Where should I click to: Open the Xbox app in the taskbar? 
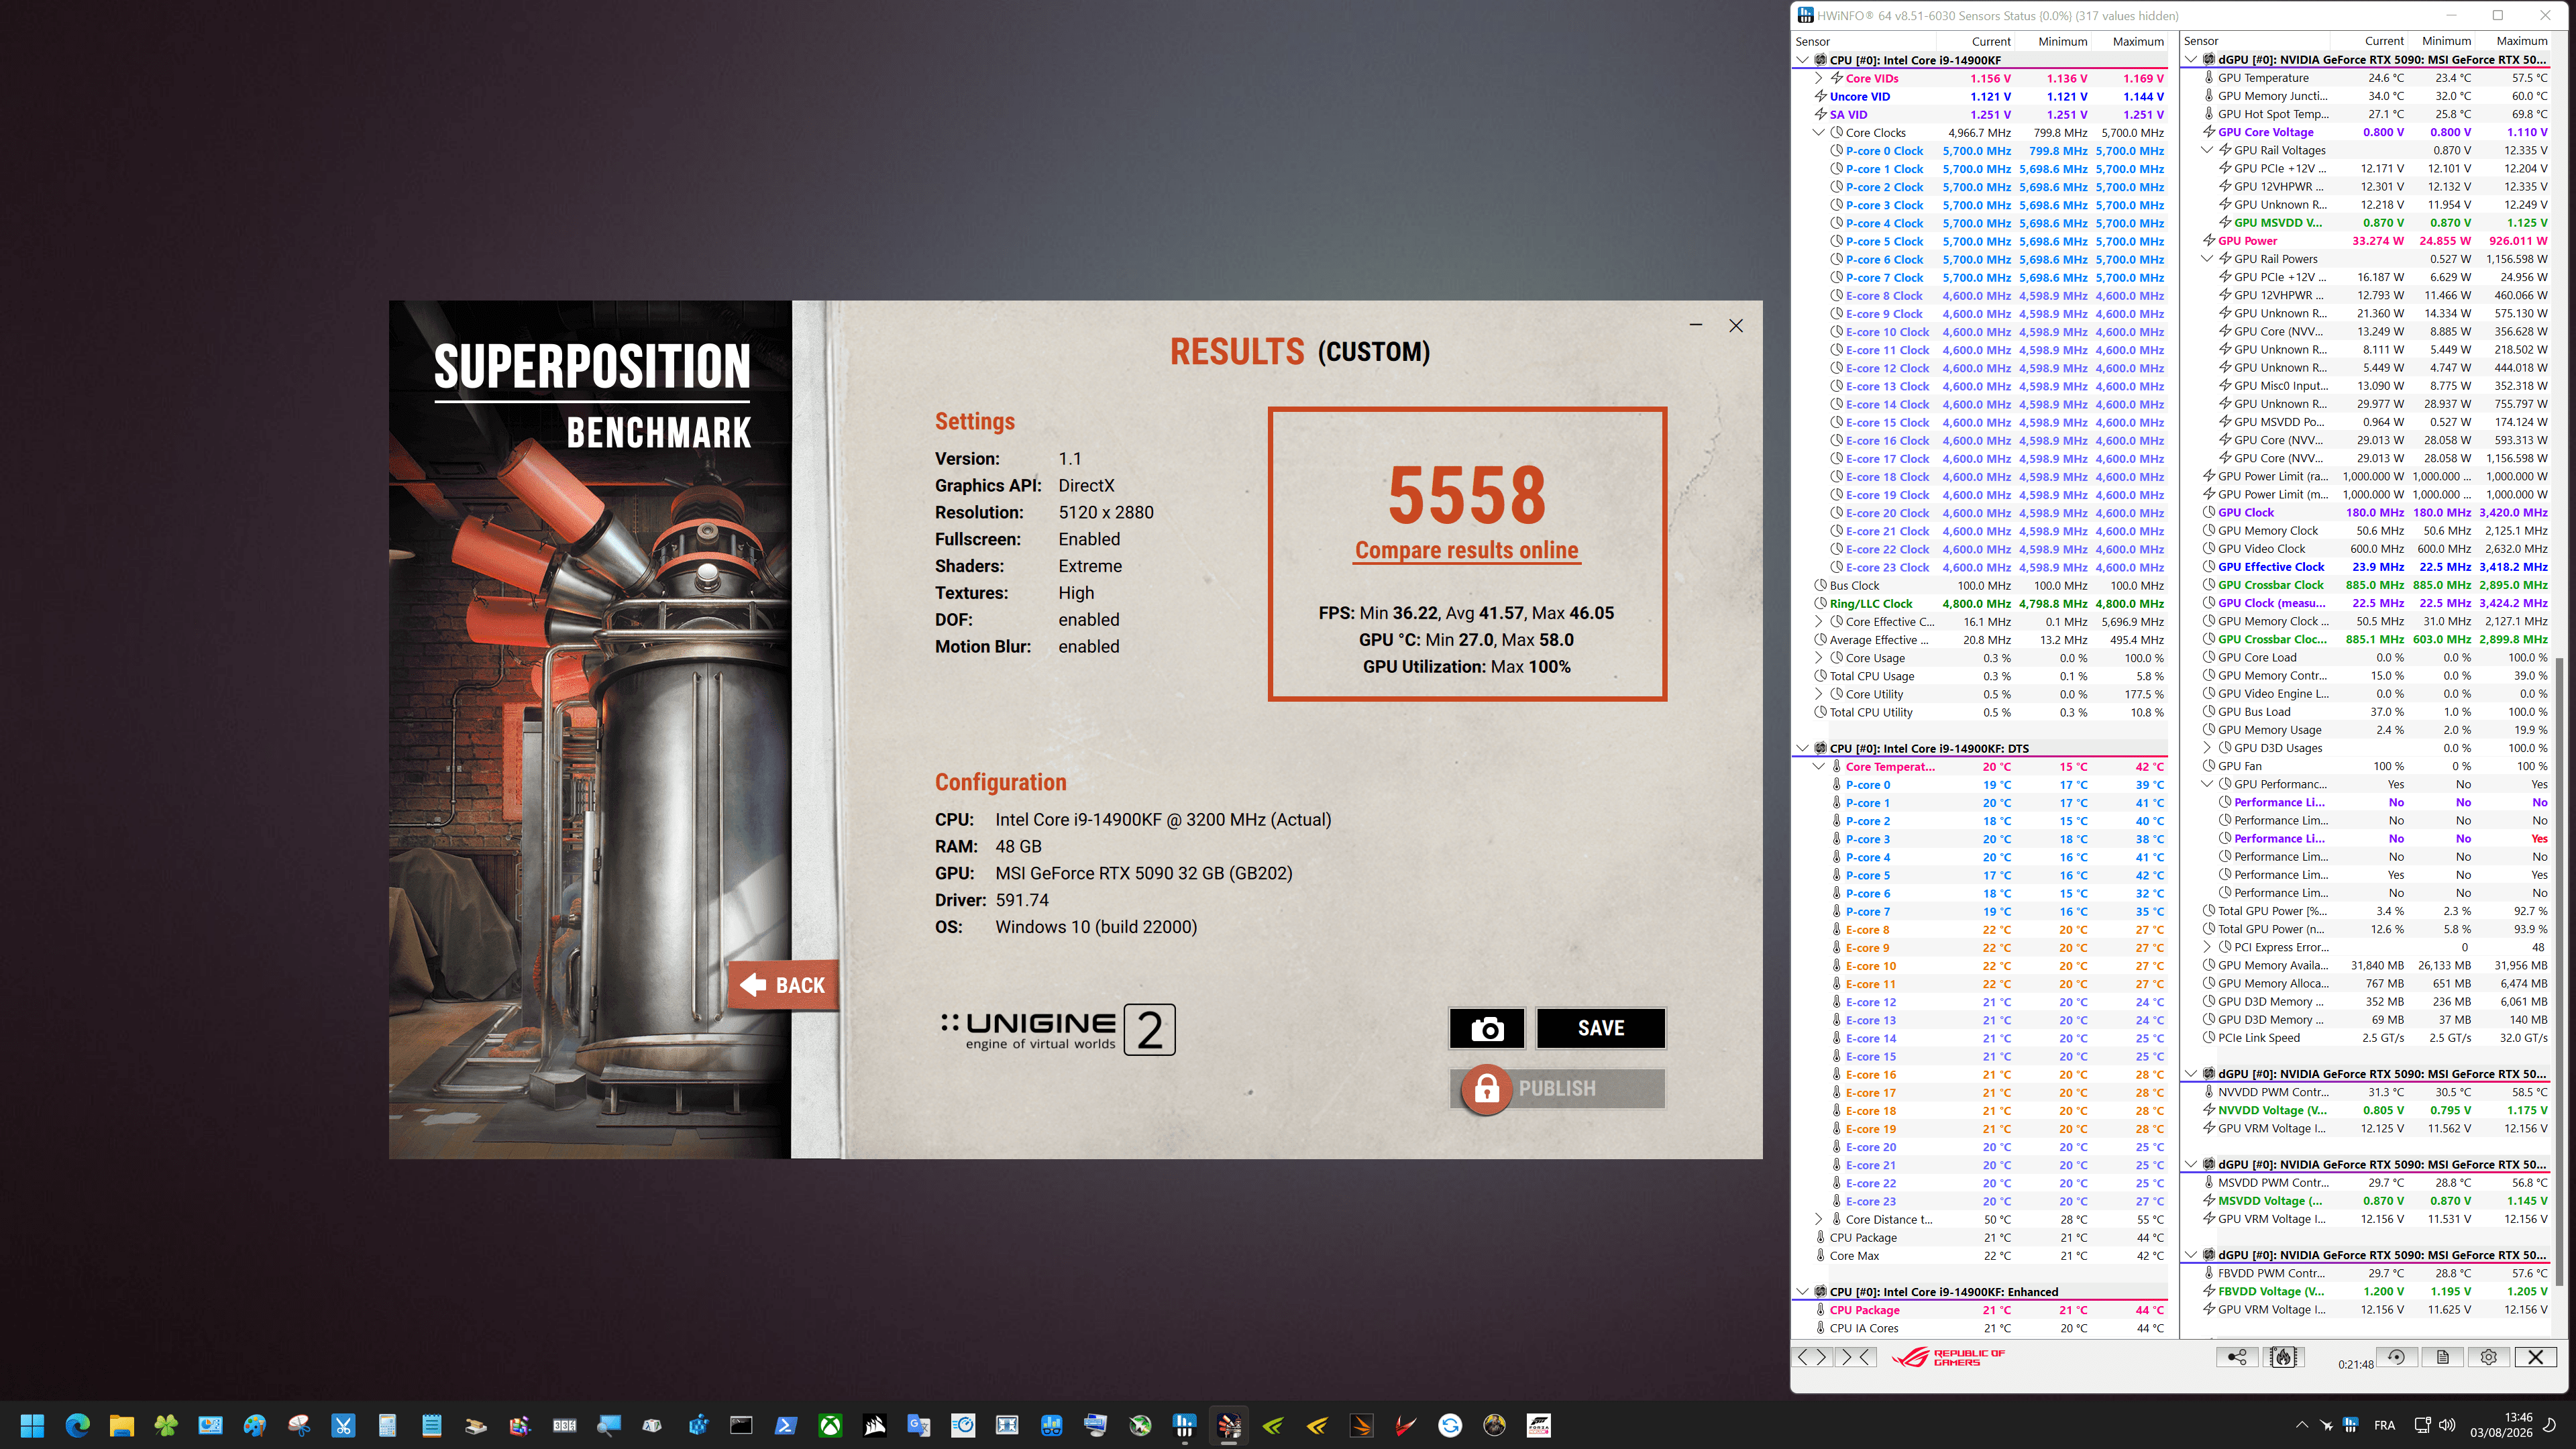[830, 1425]
